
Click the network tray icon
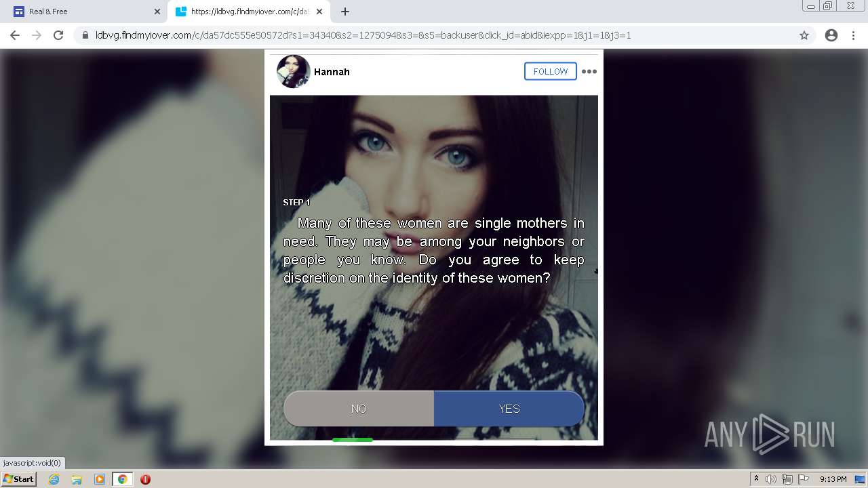coord(787,479)
